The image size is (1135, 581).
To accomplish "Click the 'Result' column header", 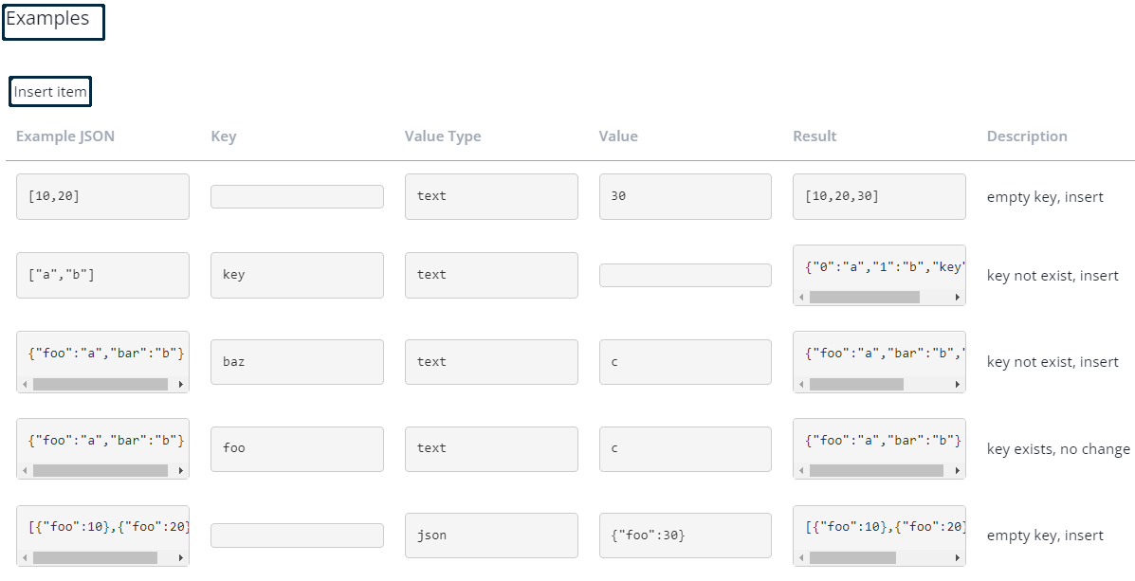I will 815,136.
